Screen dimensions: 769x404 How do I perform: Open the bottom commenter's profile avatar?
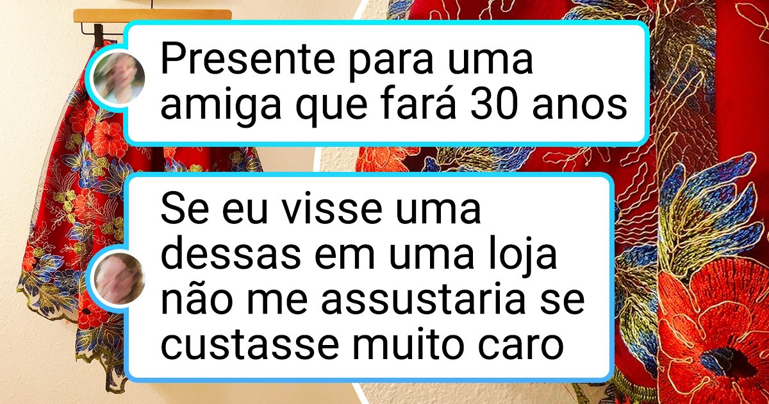pyautogui.click(x=120, y=278)
